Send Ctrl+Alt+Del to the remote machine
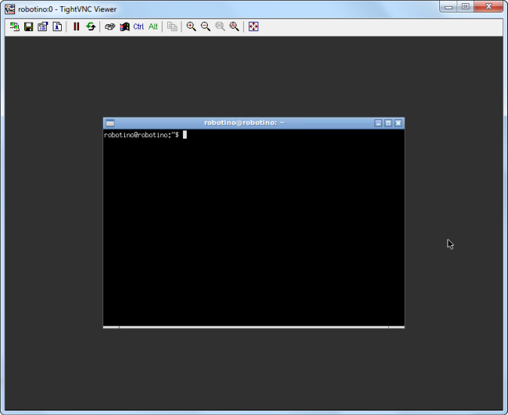Image resolution: width=508 pixels, height=415 pixels. (x=110, y=27)
